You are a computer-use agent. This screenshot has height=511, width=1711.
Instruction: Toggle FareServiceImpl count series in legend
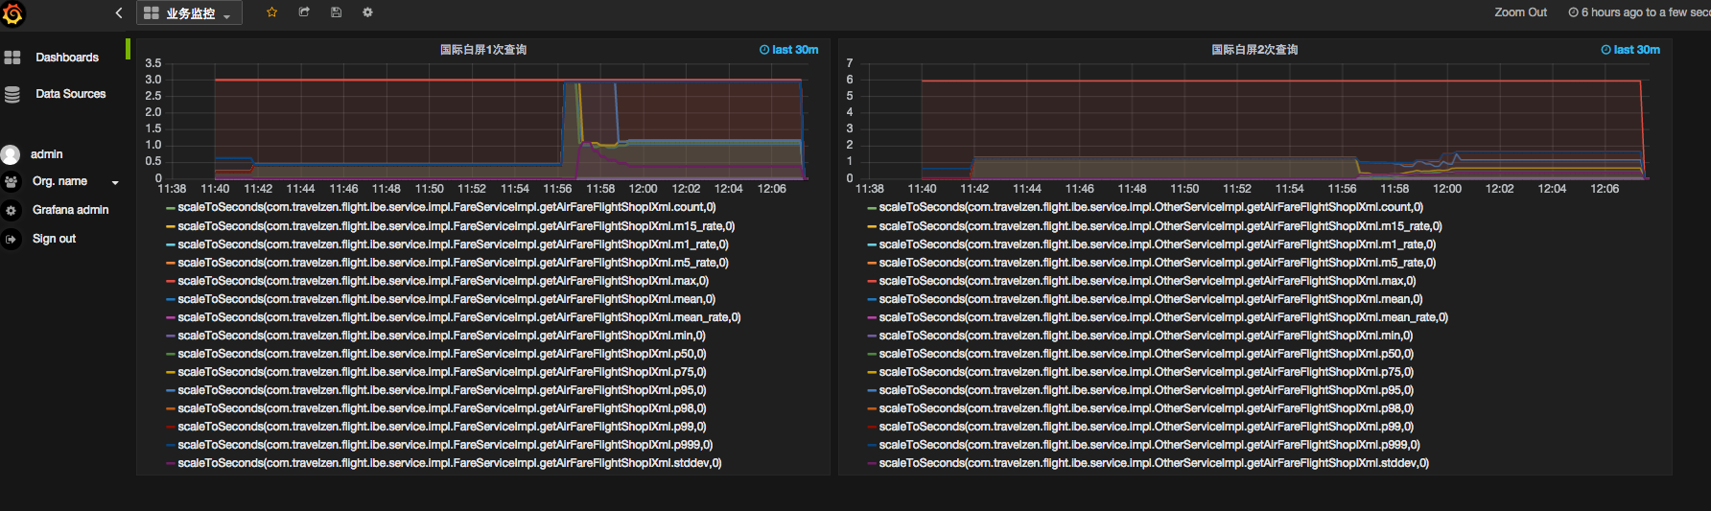pyautogui.click(x=447, y=207)
